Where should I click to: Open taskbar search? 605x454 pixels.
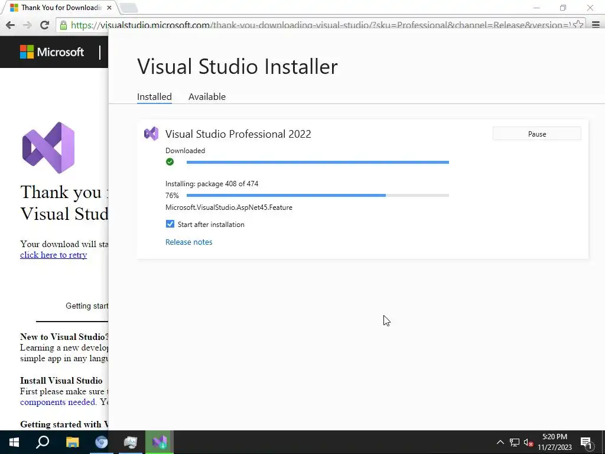[43, 442]
